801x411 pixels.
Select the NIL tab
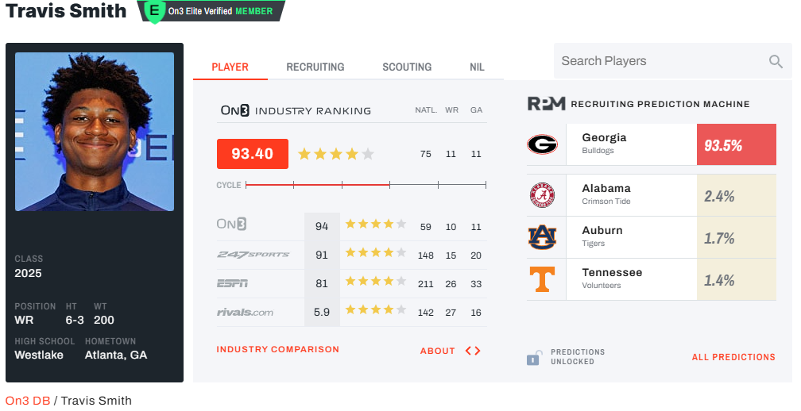(477, 67)
